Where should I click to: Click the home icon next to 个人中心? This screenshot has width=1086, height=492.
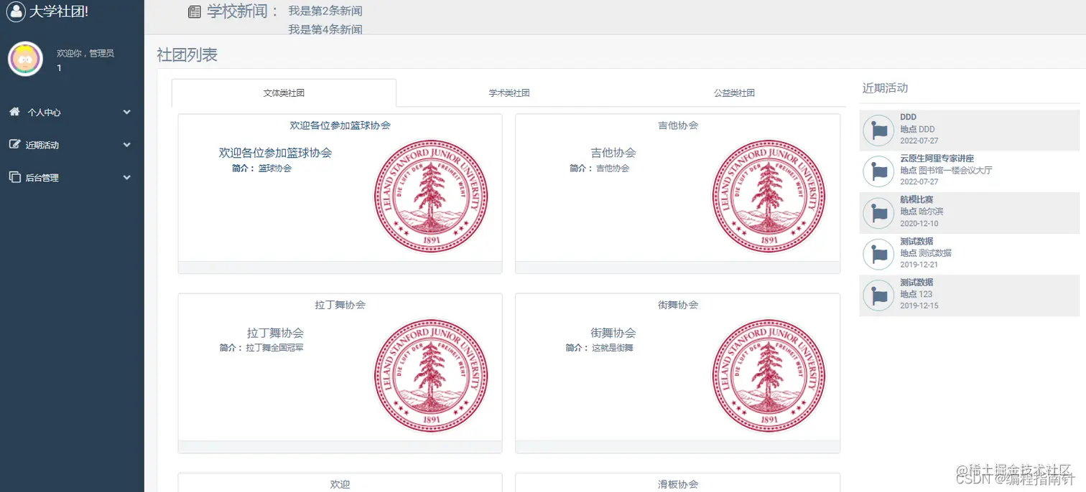(14, 112)
